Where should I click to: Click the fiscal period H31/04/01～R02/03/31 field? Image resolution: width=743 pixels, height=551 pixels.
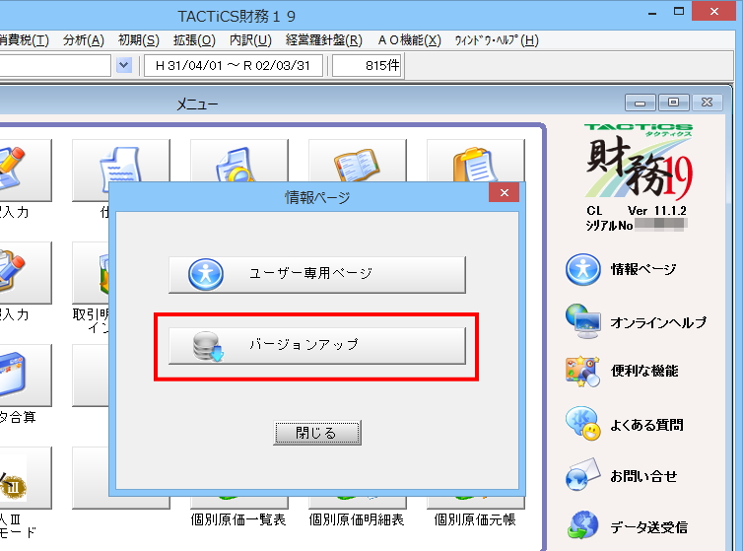click(233, 65)
